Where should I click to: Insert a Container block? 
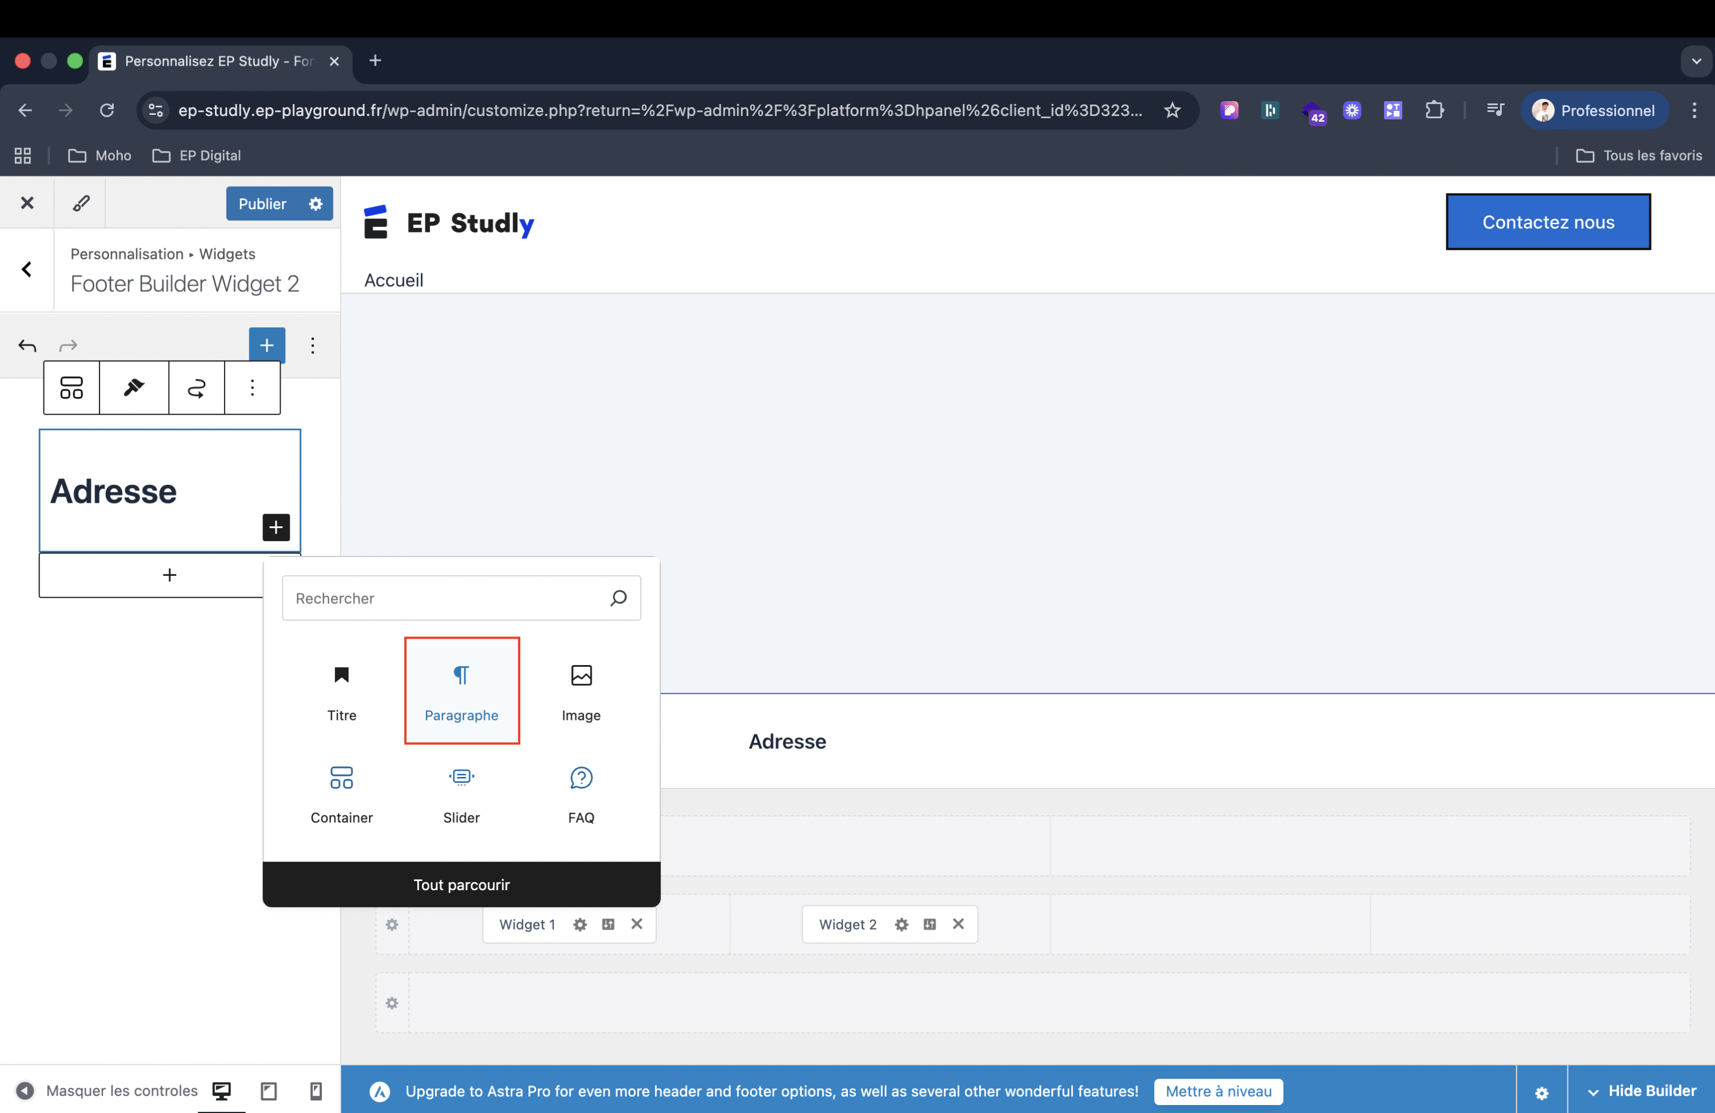click(x=341, y=792)
